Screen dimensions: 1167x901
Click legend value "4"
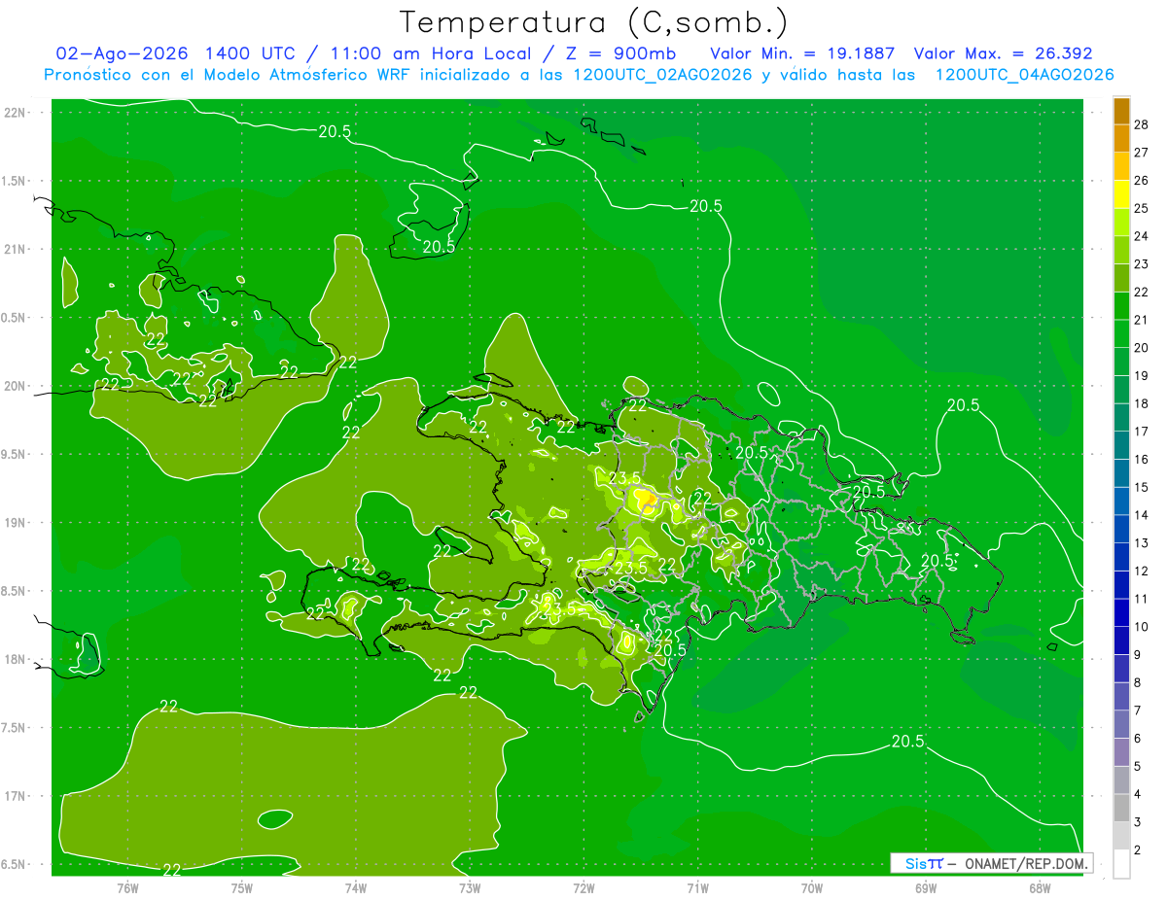click(x=1138, y=795)
